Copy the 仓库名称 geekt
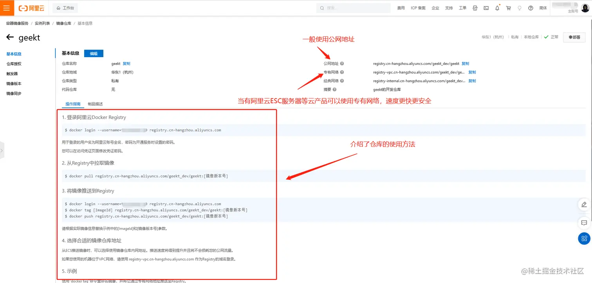This screenshot has width=592, height=283. coord(126,64)
